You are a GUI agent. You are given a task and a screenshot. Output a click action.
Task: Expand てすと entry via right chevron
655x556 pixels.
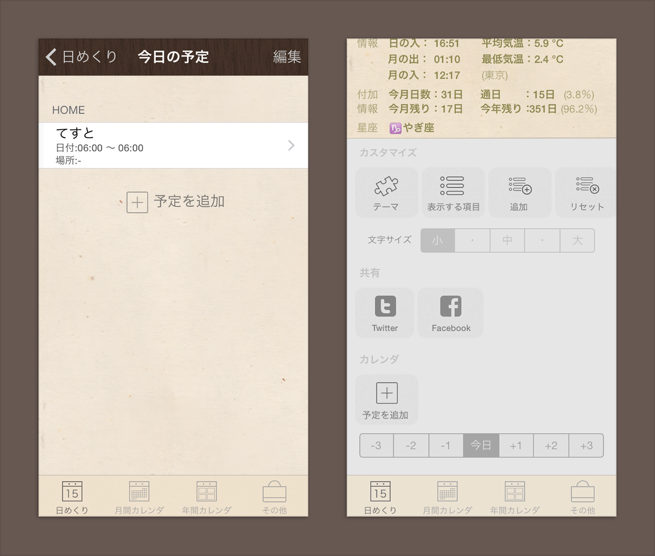pyautogui.click(x=292, y=145)
